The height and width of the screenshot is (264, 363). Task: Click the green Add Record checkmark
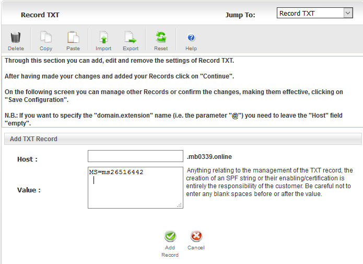tap(170, 236)
